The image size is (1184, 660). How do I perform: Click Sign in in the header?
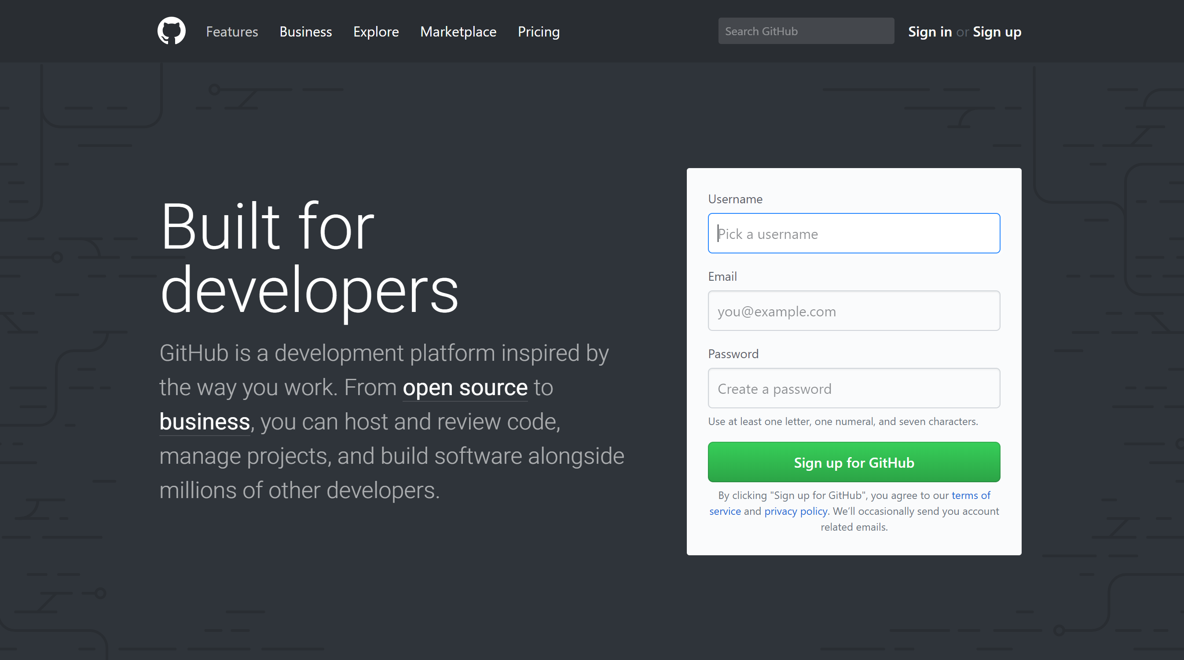[930, 31]
